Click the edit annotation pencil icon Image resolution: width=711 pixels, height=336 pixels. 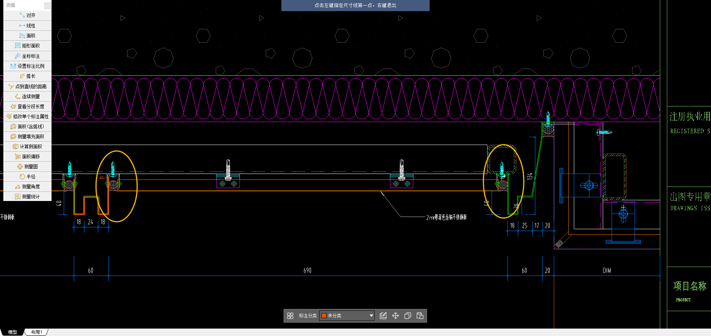(x=383, y=316)
